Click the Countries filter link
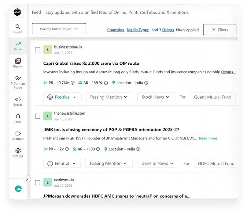Viewport: 247px width, 213px height. click(x=116, y=30)
